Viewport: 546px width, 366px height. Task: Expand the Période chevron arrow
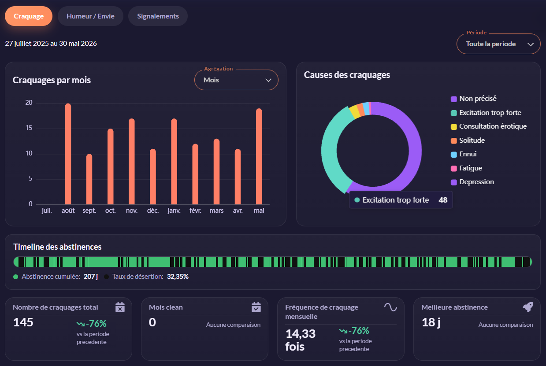pyautogui.click(x=531, y=44)
